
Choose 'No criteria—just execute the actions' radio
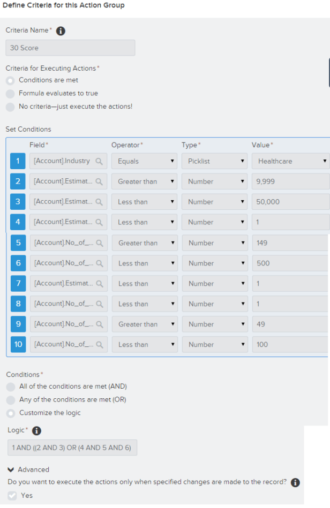(10, 107)
